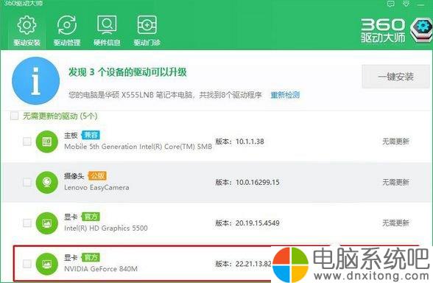
Task: Click the 摄像头 camera green icon
Action: pos(47,183)
